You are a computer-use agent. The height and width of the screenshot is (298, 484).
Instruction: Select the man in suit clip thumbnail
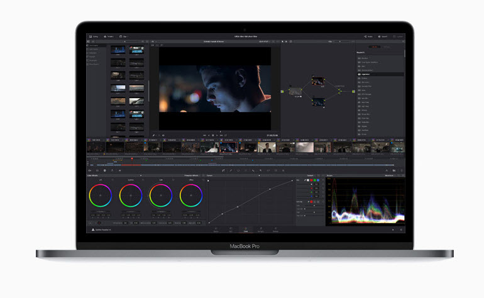point(267,147)
